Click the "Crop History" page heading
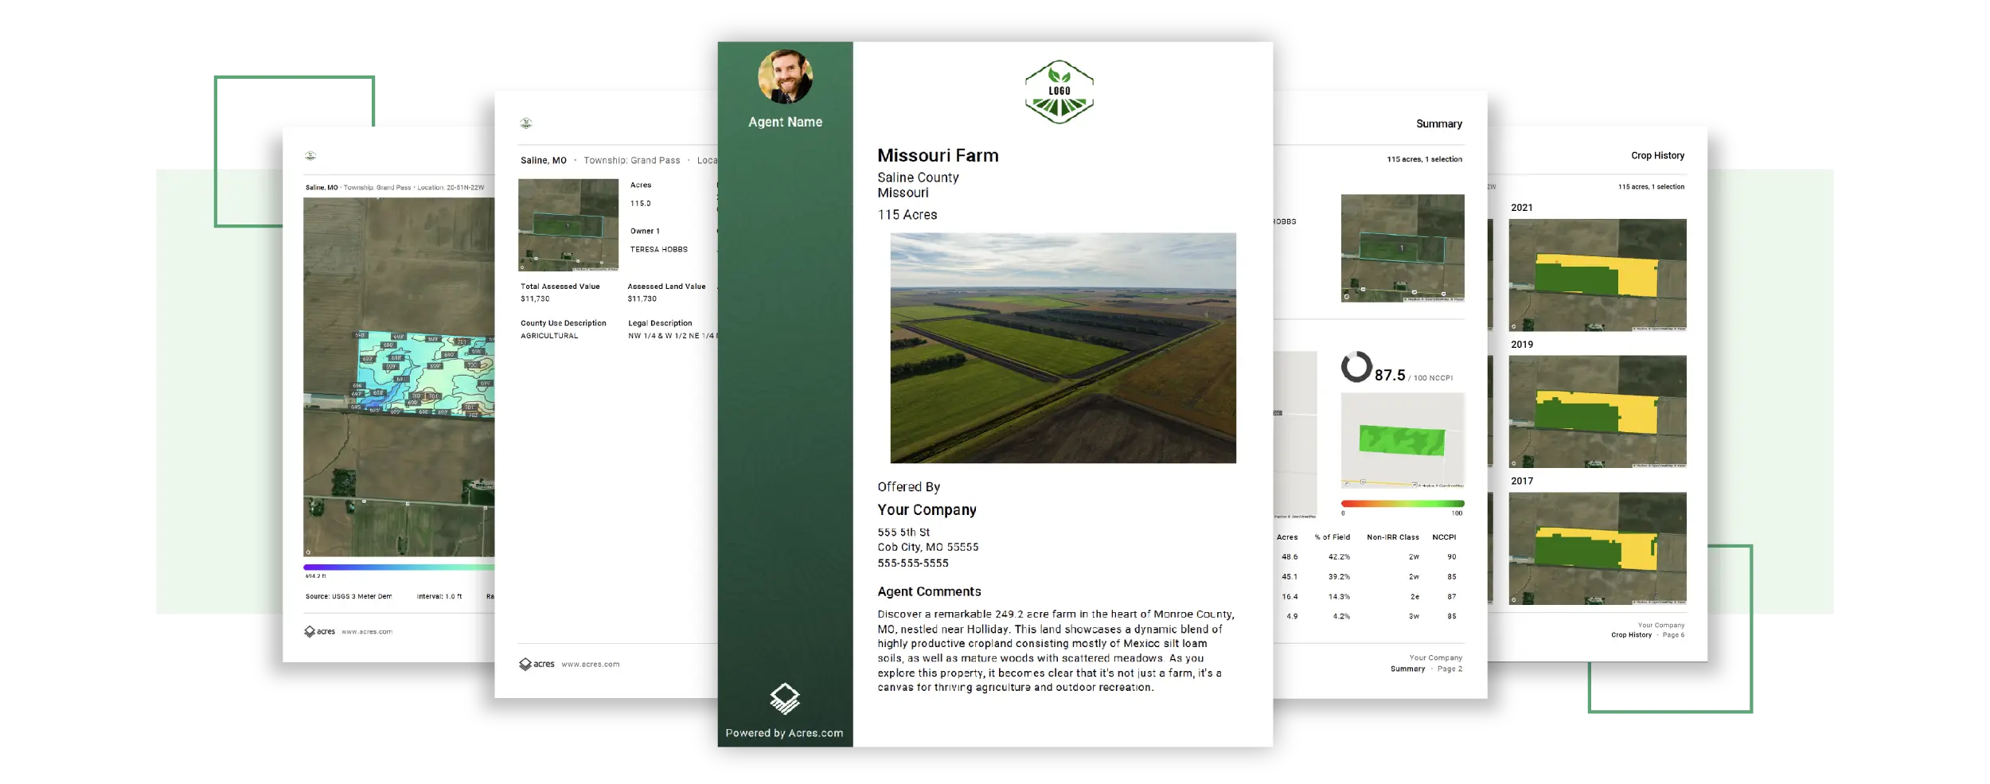The height and width of the screenshot is (784, 1990). 1657,155
